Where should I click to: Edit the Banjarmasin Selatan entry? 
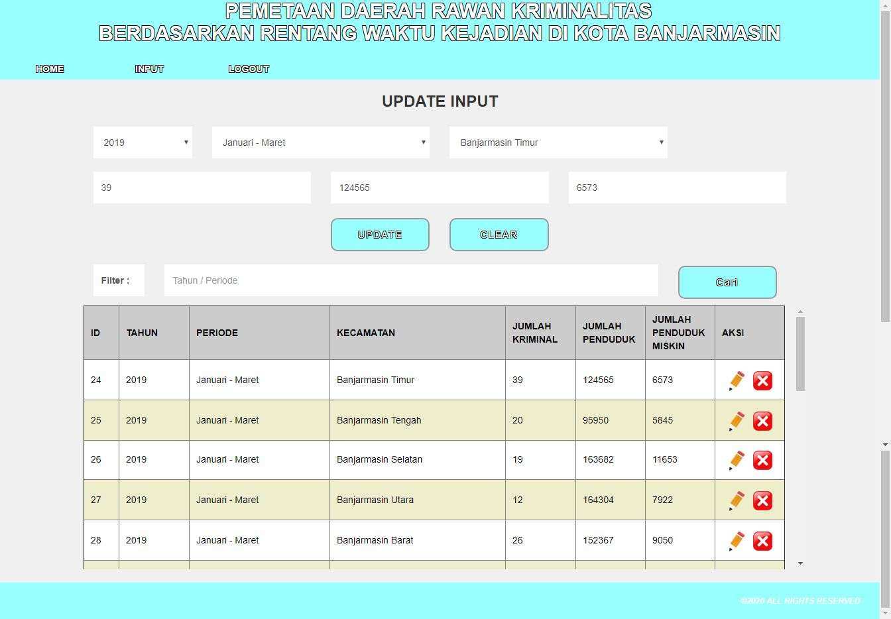(737, 460)
